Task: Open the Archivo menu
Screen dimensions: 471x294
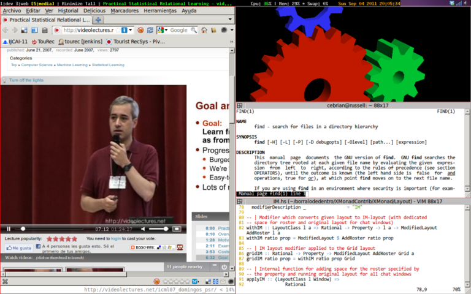Action: 12,10
